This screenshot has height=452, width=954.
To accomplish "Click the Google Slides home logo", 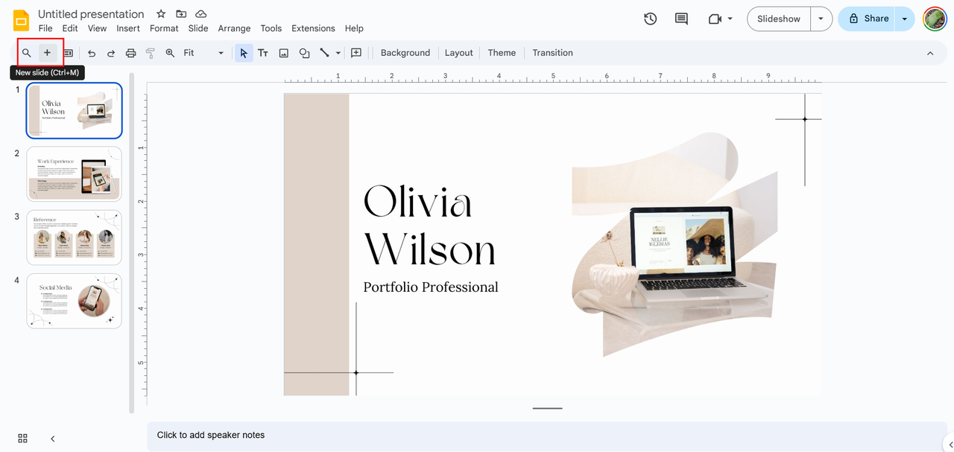I will click(20, 20).
